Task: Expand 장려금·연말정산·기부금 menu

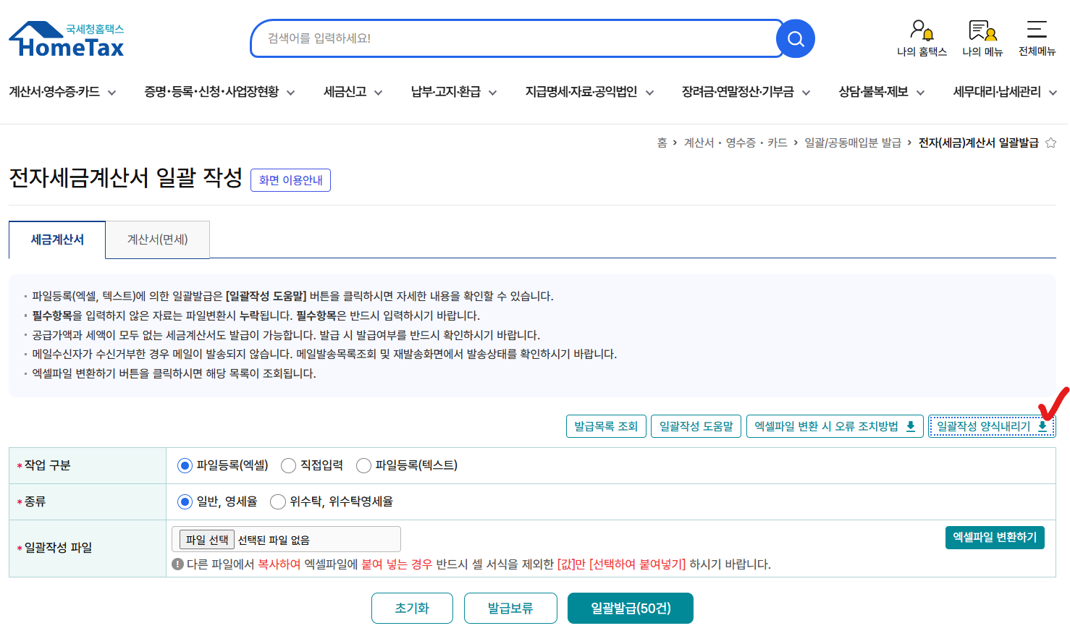Action: point(746,92)
